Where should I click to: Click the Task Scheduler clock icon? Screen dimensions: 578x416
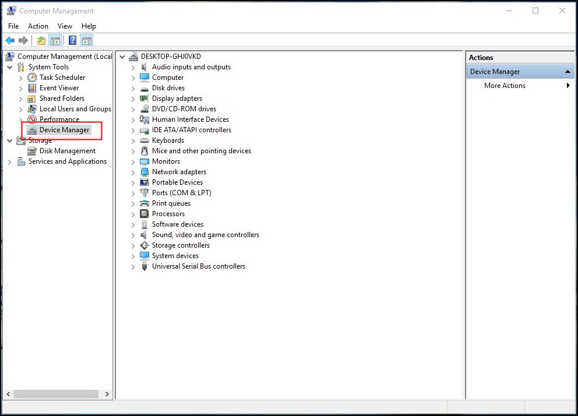click(x=32, y=77)
